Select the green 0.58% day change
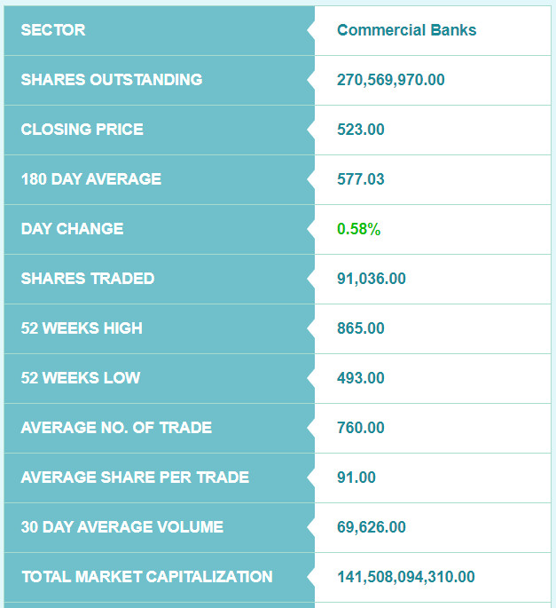 (359, 229)
